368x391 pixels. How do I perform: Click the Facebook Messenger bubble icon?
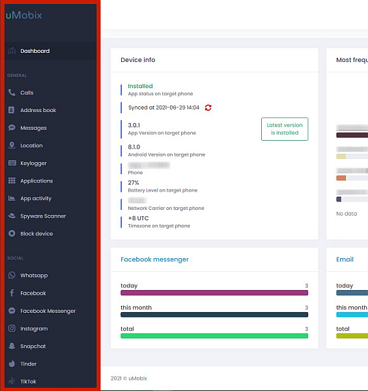(12, 311)
